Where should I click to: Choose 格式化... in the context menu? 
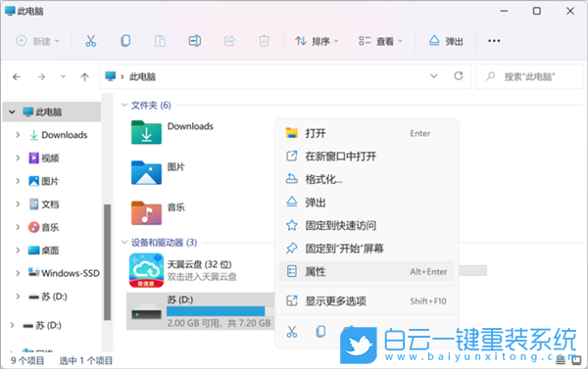(x=367, y=179)
